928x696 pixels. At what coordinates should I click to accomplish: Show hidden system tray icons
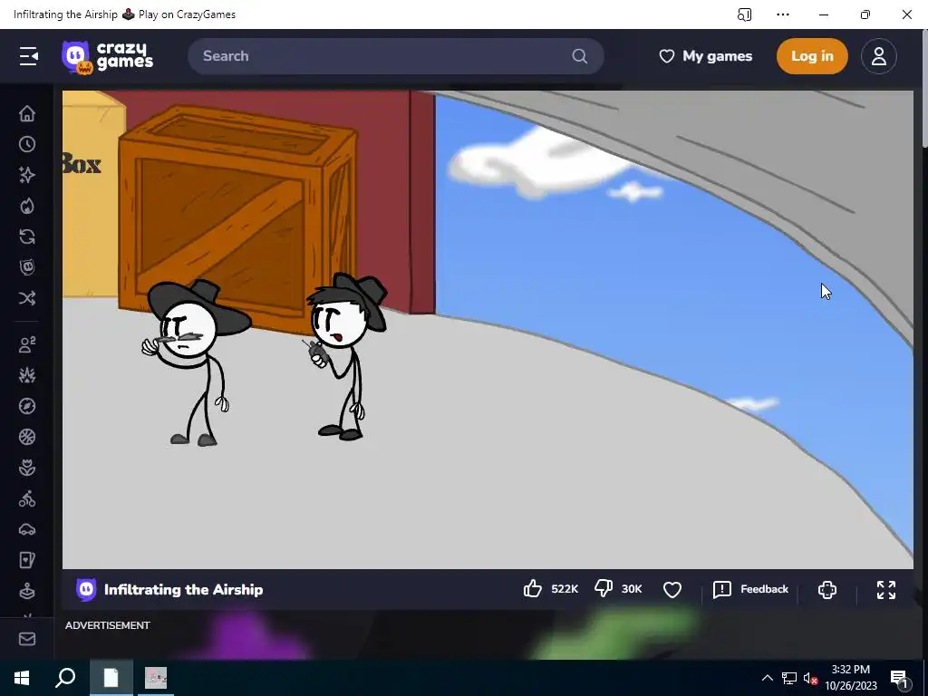767,678
